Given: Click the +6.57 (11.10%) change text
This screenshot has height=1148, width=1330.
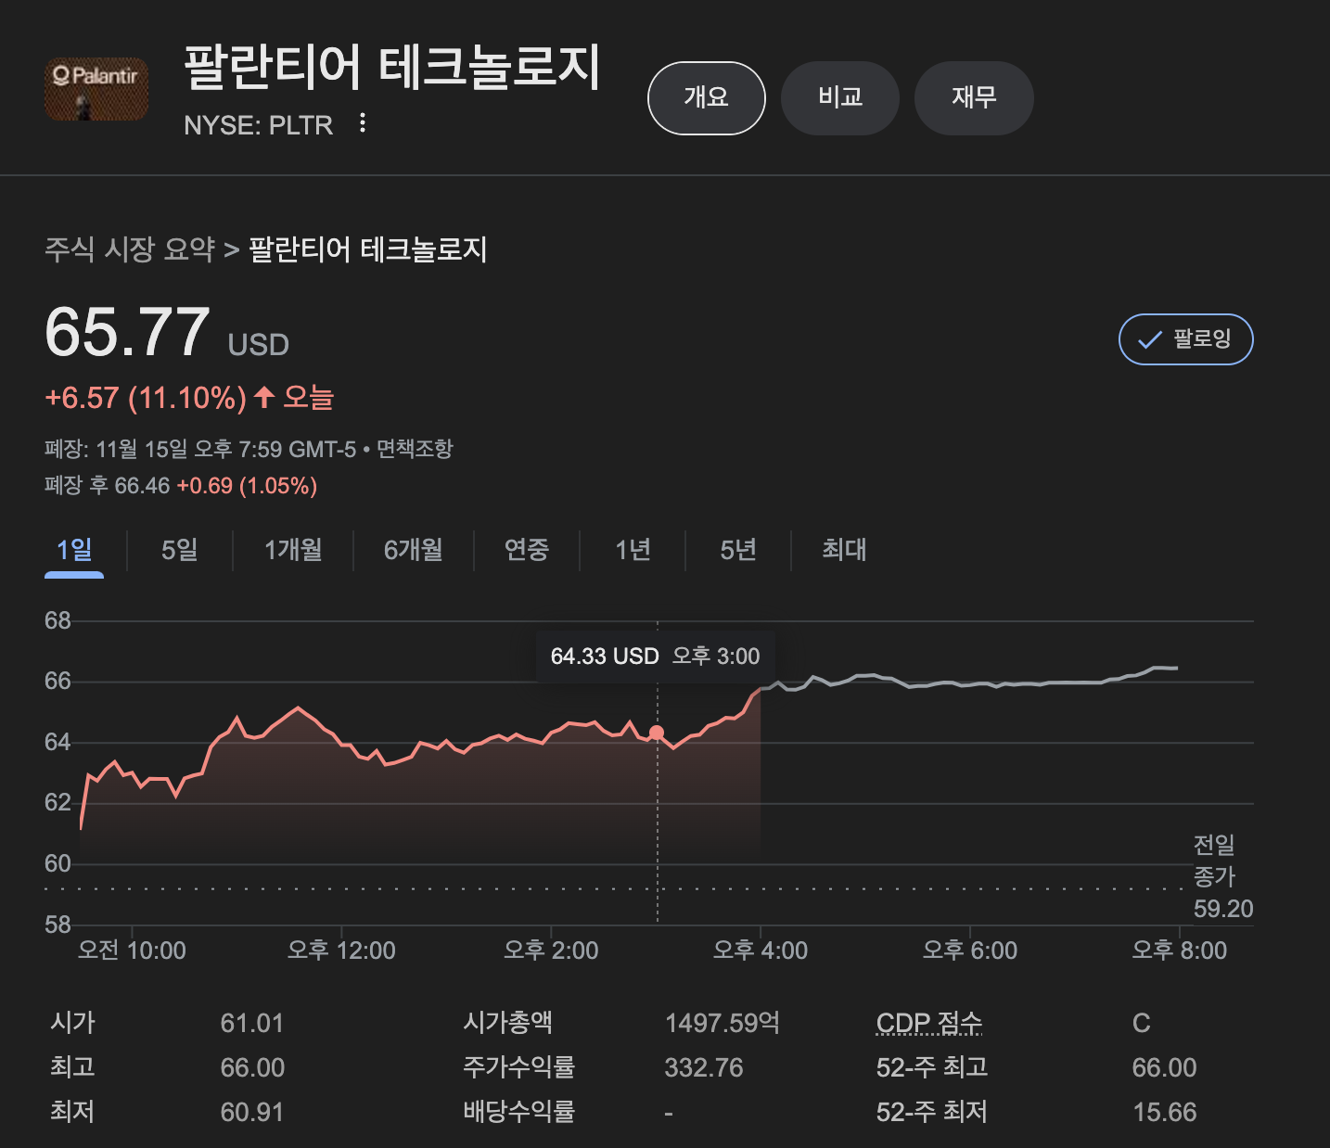Looking at the screenshot, I should tap(146, 398).
